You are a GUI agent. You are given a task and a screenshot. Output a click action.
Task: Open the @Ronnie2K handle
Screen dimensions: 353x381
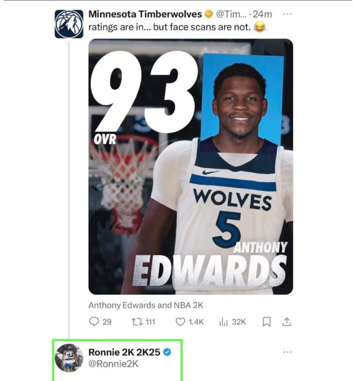[114, 364]
